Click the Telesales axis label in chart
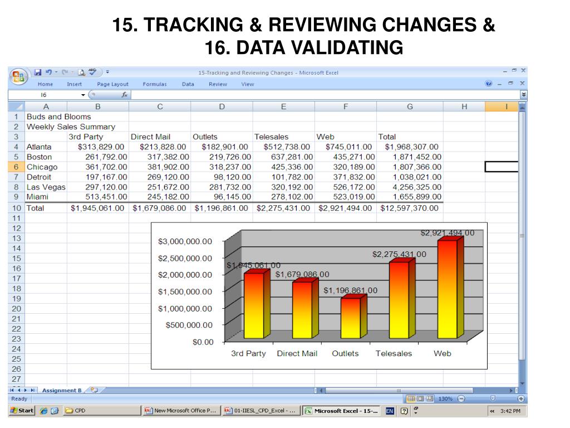Viewport: 570px width, 428px height. pyautogui.click(x=394, y=353)
